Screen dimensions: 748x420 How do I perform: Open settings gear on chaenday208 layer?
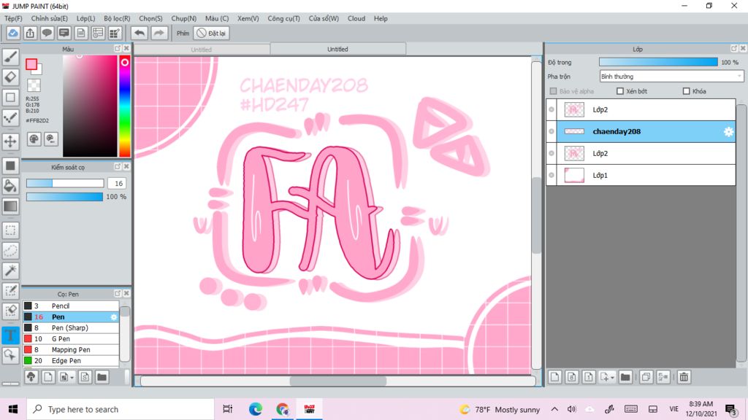[728, 132]
